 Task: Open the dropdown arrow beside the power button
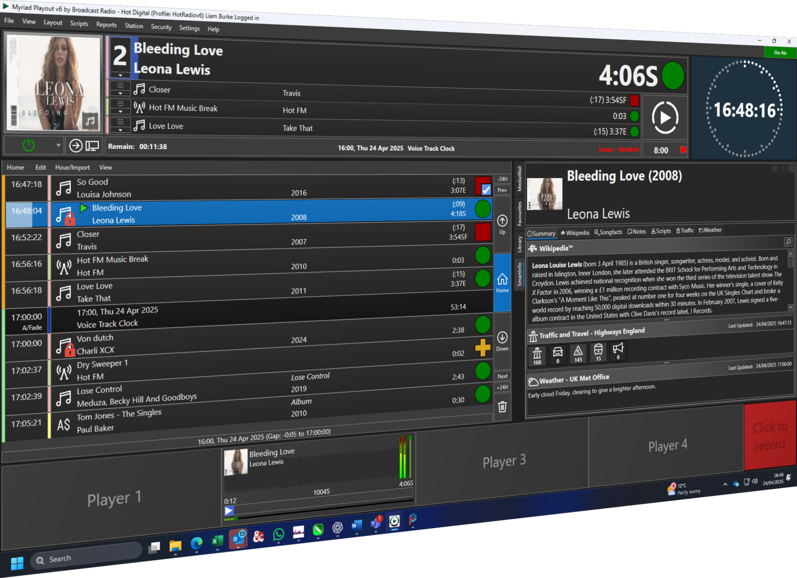click(58, 145)
